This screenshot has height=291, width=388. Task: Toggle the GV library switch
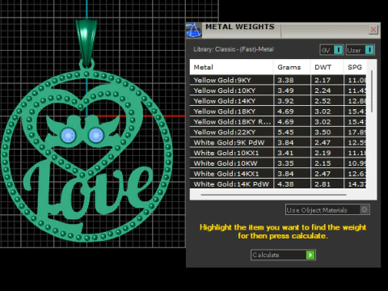(331, 50)
